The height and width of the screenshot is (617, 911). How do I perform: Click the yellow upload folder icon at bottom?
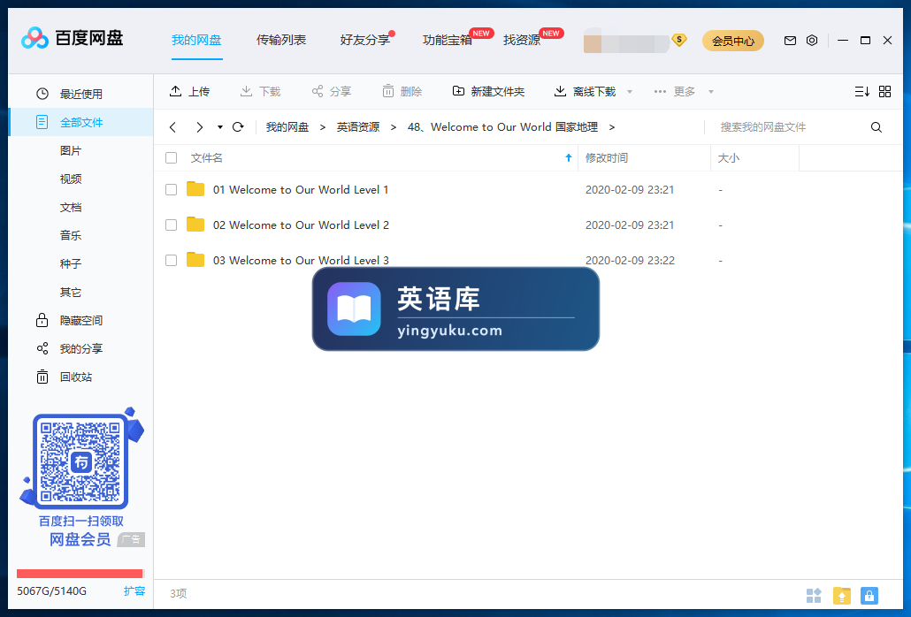point(841,596)
